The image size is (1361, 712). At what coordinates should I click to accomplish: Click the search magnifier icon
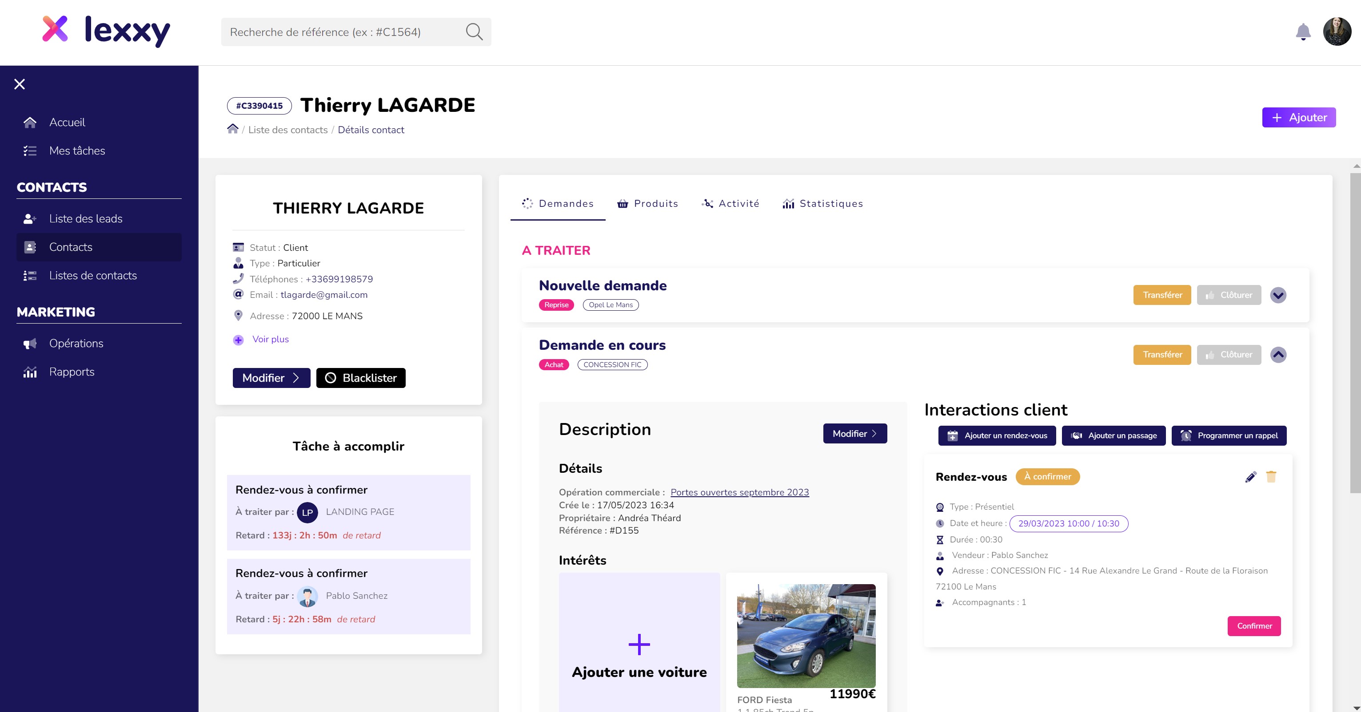coord(474,32)
